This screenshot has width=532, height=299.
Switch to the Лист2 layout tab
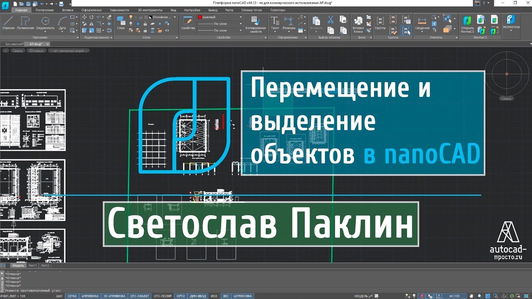[45, 265]
